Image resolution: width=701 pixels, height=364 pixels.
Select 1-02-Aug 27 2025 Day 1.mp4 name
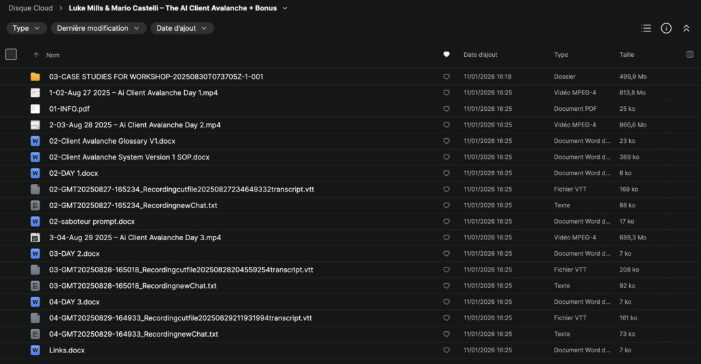(133, 93)
